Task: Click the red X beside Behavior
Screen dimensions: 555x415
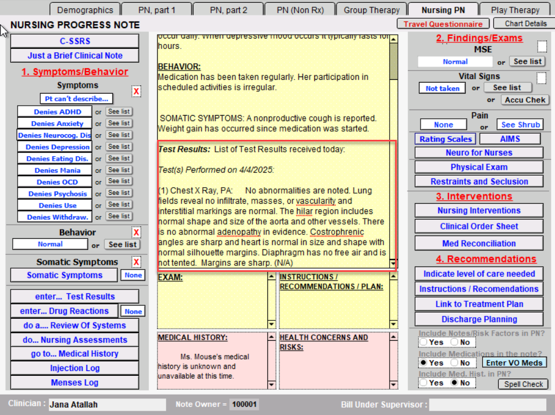Action: click(136, 232)
